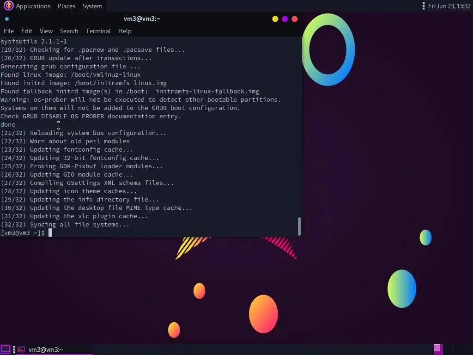Viewport: 473px width, 355px height.
Task: Click the 'Warning: os-prober' output line
Action: point(140,100)
